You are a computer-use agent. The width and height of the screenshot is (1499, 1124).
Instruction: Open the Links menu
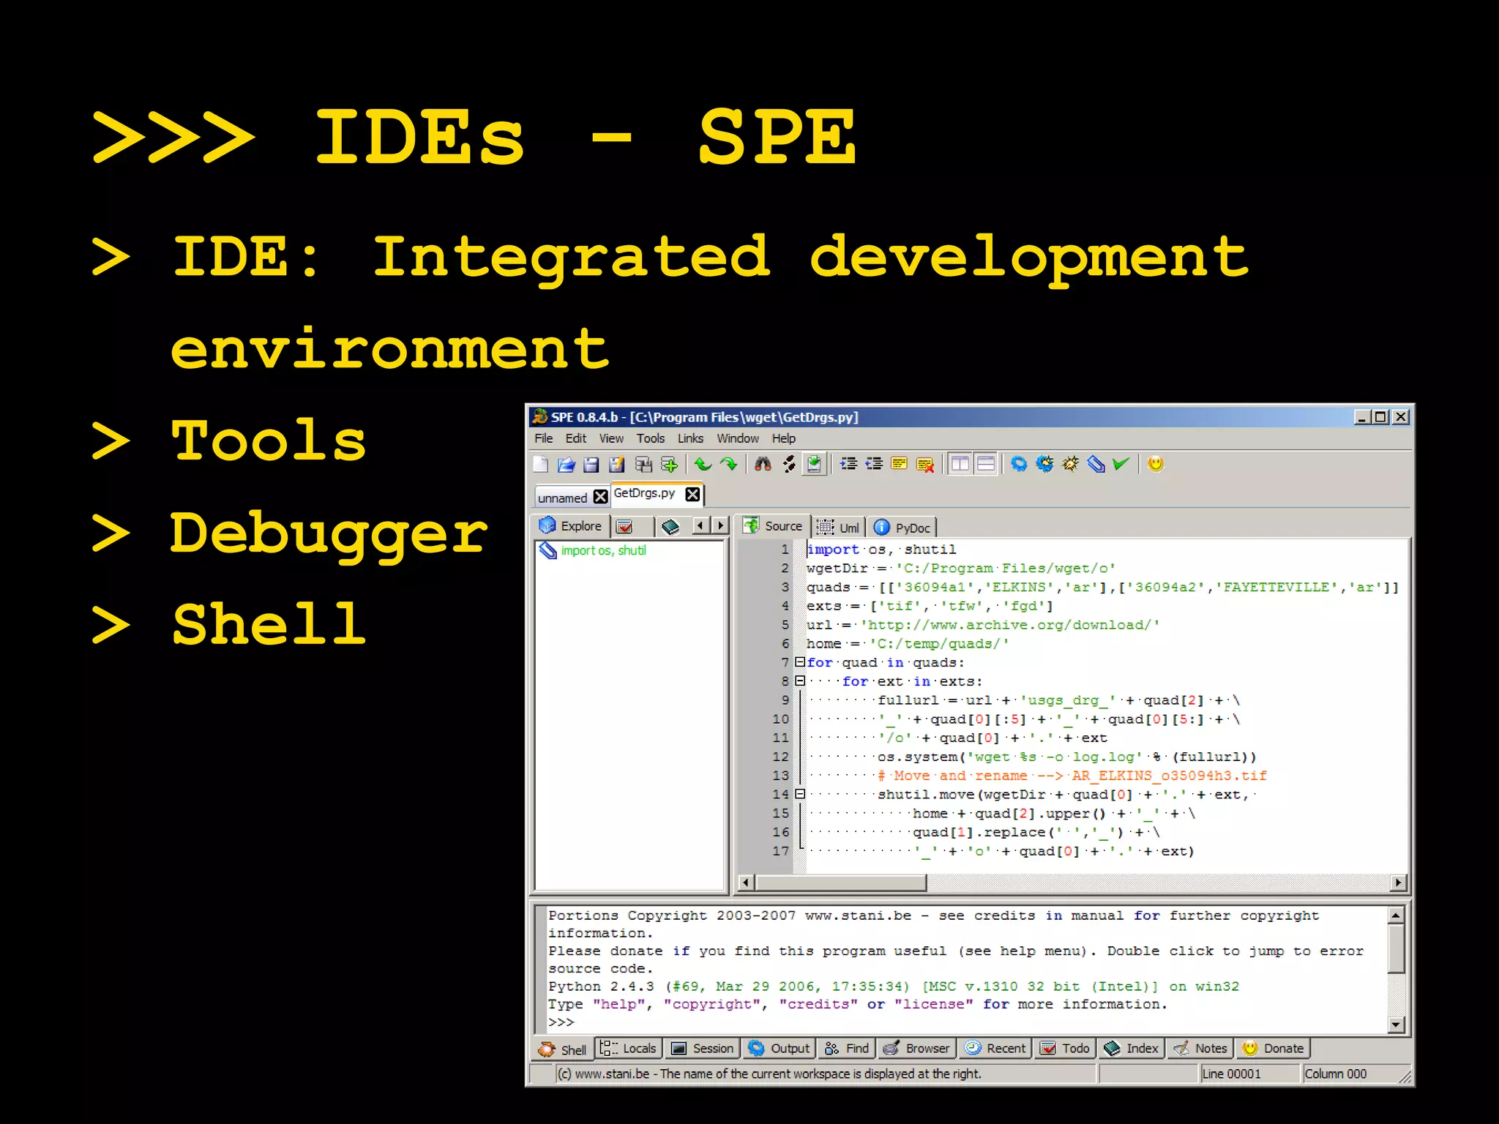[690, 438]
